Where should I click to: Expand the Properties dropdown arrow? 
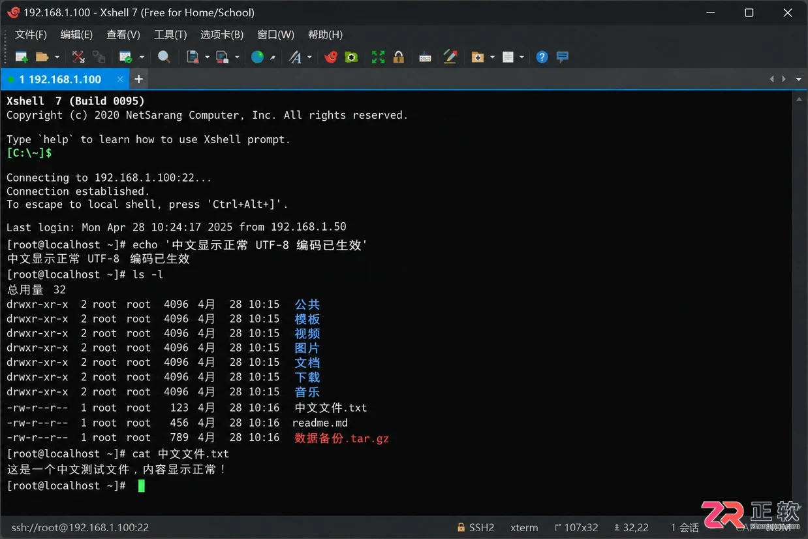142,57
